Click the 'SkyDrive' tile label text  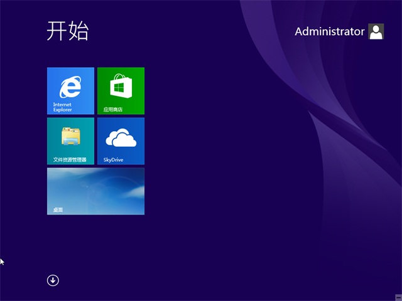click(x=113, y=160)
